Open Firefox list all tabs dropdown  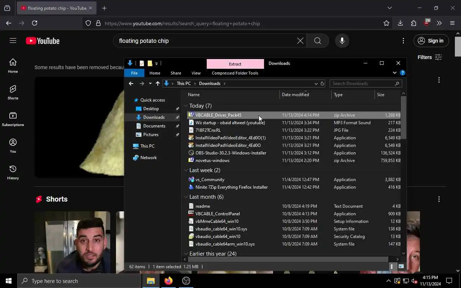(x=389, y=8)
